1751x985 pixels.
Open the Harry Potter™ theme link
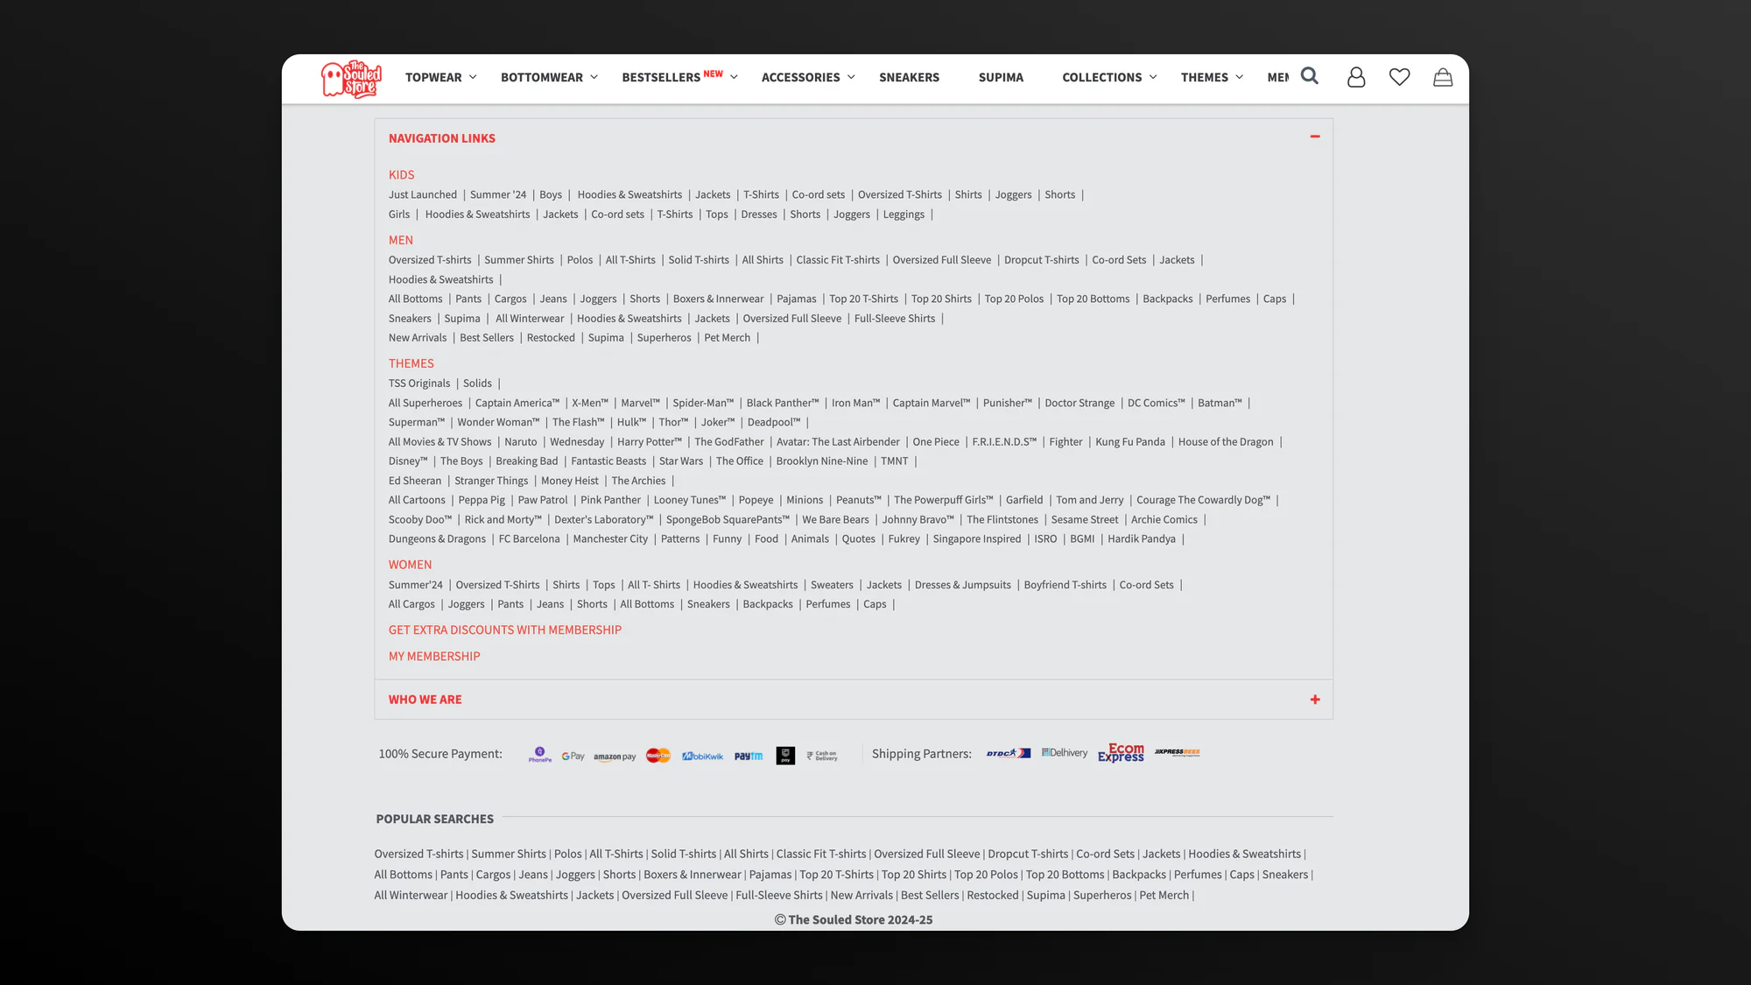650,441
